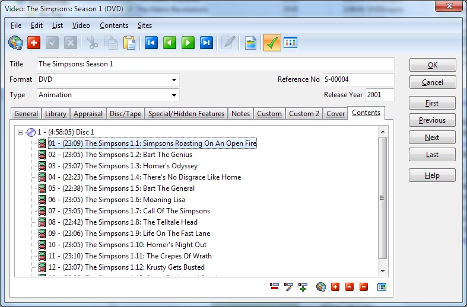Screen dimensions: 467x307
Task: Jump to last record with blue arrow icon
Action: point(207,43)
